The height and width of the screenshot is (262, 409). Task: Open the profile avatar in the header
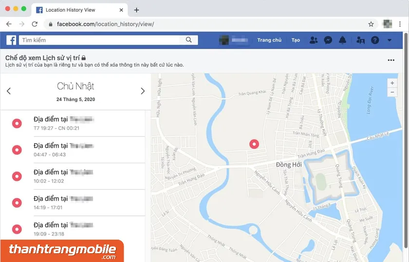(x=224, y=40)
